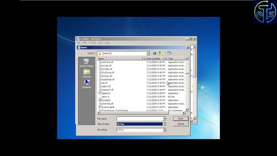Expand the File name dropdown arrow
Viewport: 277px width, 156px height.
click(164, 119)
